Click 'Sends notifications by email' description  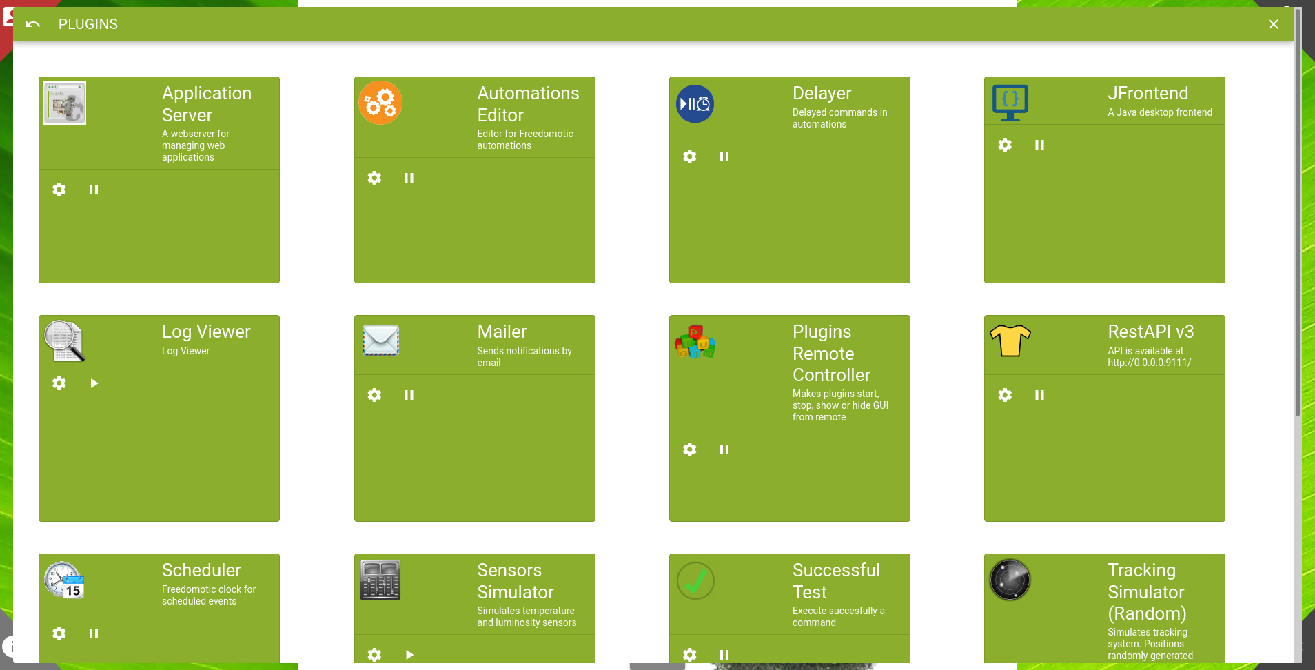(x=524, y=356)
